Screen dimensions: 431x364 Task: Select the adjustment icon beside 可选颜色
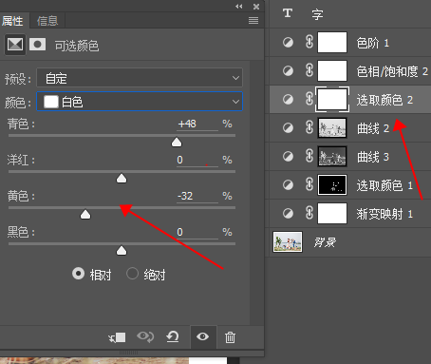pos(15,45)
